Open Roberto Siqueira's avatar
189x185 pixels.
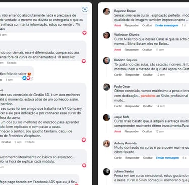tap(106, 61)
